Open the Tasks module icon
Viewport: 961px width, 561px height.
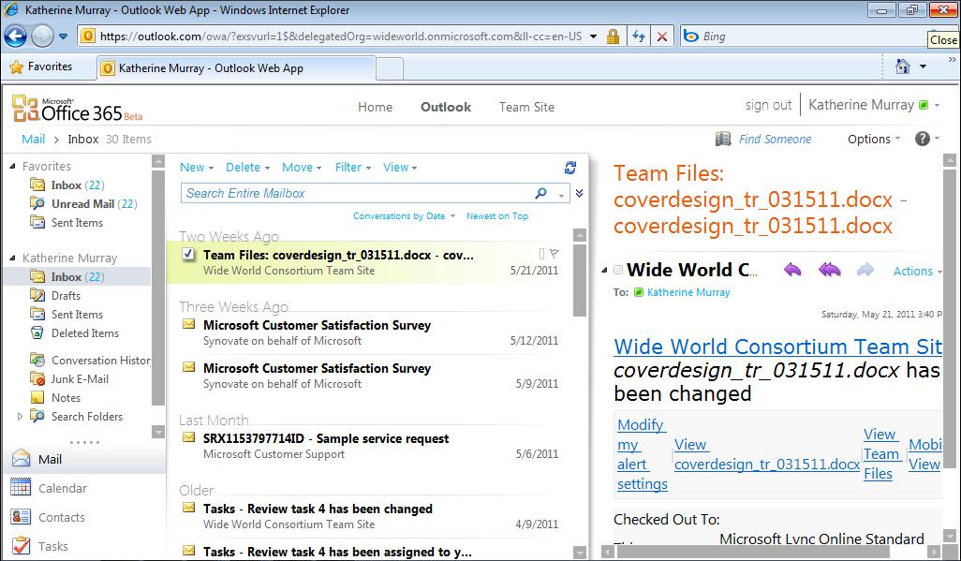(x=21, y=545)
